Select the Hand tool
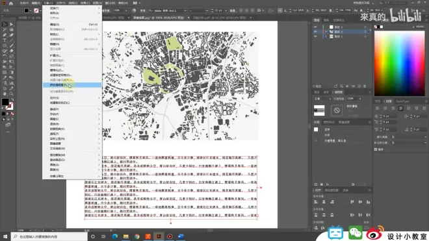Screen dimensions: 429x241 pyautogui.click(x=5, y=94)
